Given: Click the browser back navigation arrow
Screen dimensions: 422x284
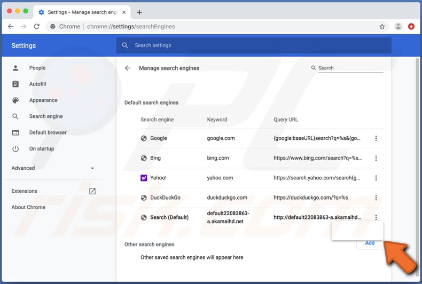Looking at the screenshot, I should point(11,26).
